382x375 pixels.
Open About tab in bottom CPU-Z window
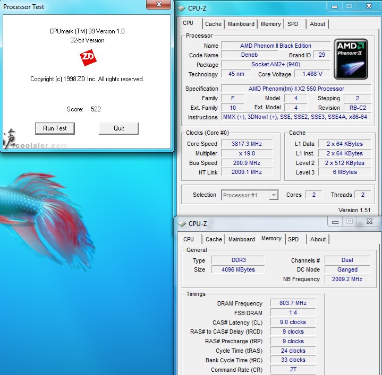[318, 239]
